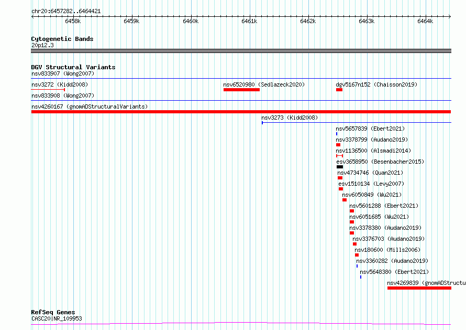
Task: Select the nsv180600 Mills2006 variant label
Action: point(387,250)
